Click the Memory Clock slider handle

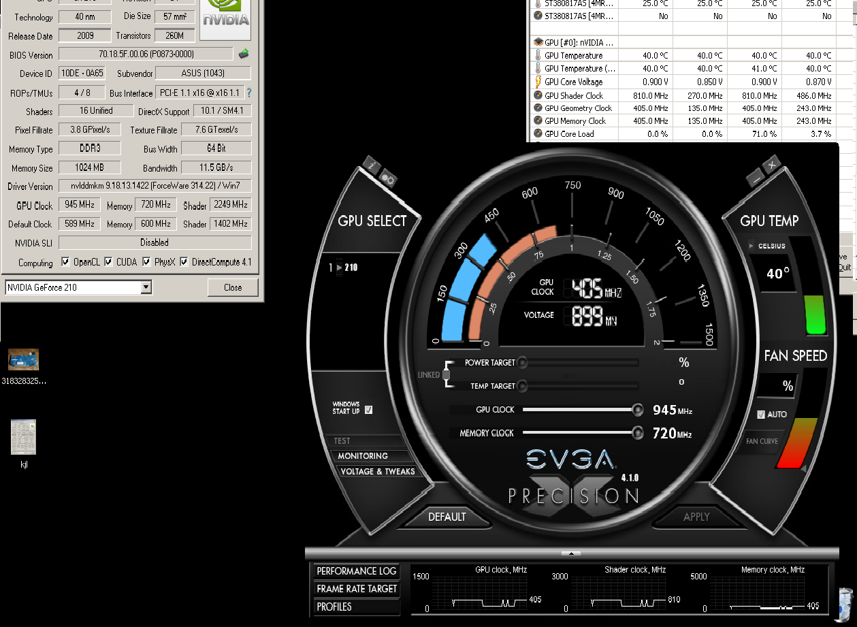click(637, 433)
